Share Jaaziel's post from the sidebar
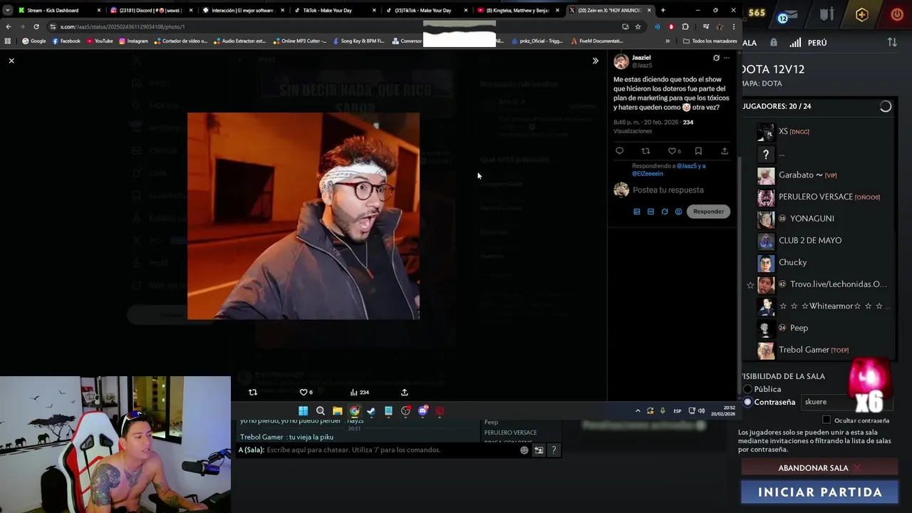This screenshot has width=912, height=513. coord(725,151)
